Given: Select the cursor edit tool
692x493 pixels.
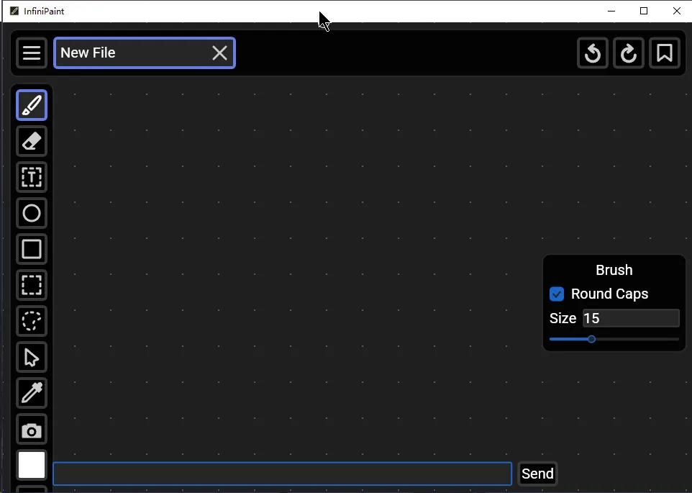Looking at the screenshot, I should click(x=32, y=357).
